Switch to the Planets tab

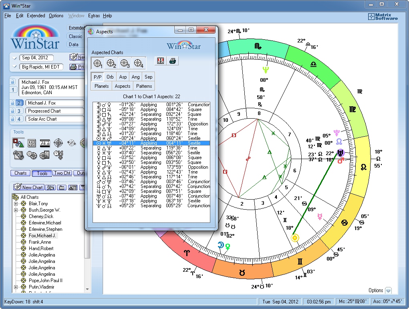click(x=101, y=86)
